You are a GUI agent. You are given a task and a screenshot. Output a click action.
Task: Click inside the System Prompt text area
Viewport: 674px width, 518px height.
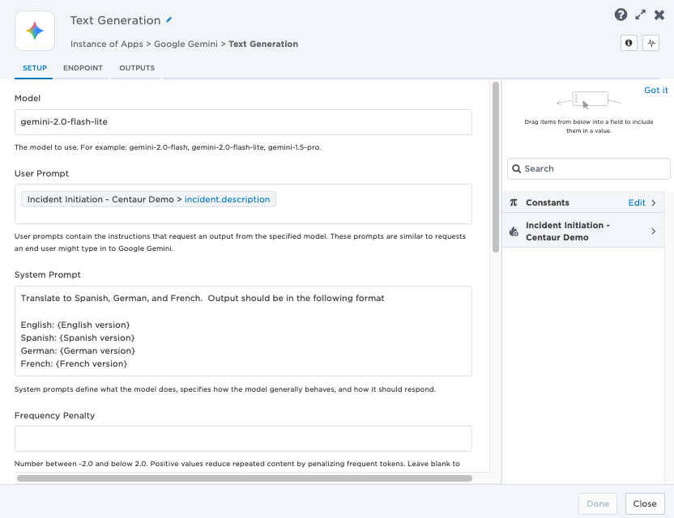[243, 331]
